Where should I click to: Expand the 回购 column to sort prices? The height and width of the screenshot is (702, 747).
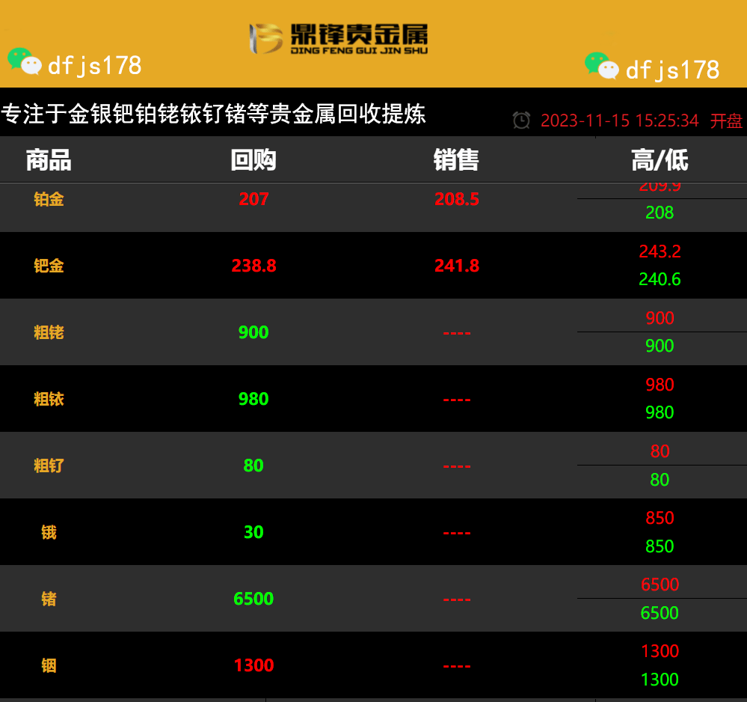253,159
